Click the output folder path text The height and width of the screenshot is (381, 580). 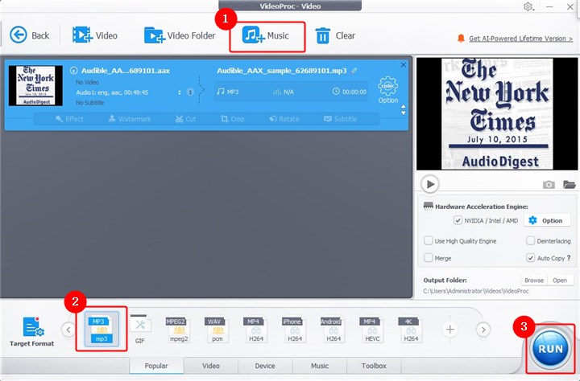click(x=476, y=291)
